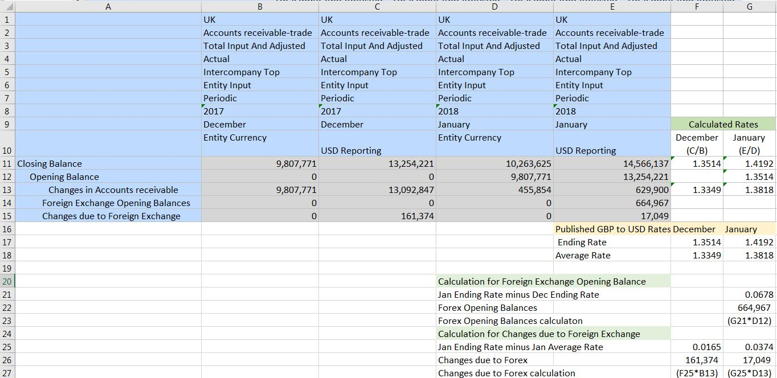Image resolution: width=777 pixels, height=378 pixels.
Task: Select column A header
Action: pyautogui.click(x=108, y=6)
